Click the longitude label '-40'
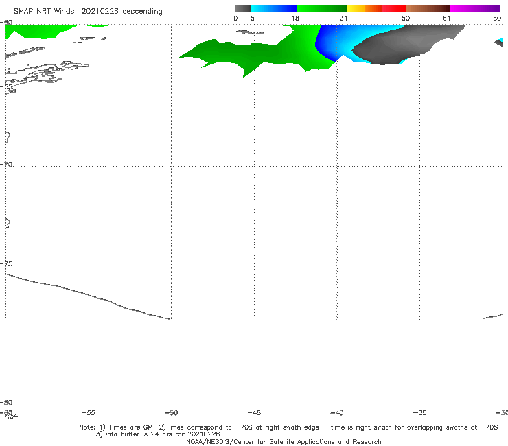The height and width of the screenshot is (446, 508). (x=336, y=412)
